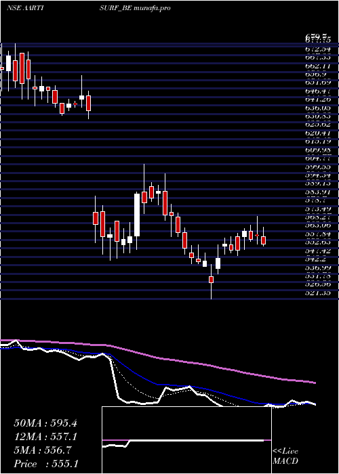Select the 531.78 price axis label
Image resolution: width=339 pixels, height=474 pixels.
(x=318, y=276)
